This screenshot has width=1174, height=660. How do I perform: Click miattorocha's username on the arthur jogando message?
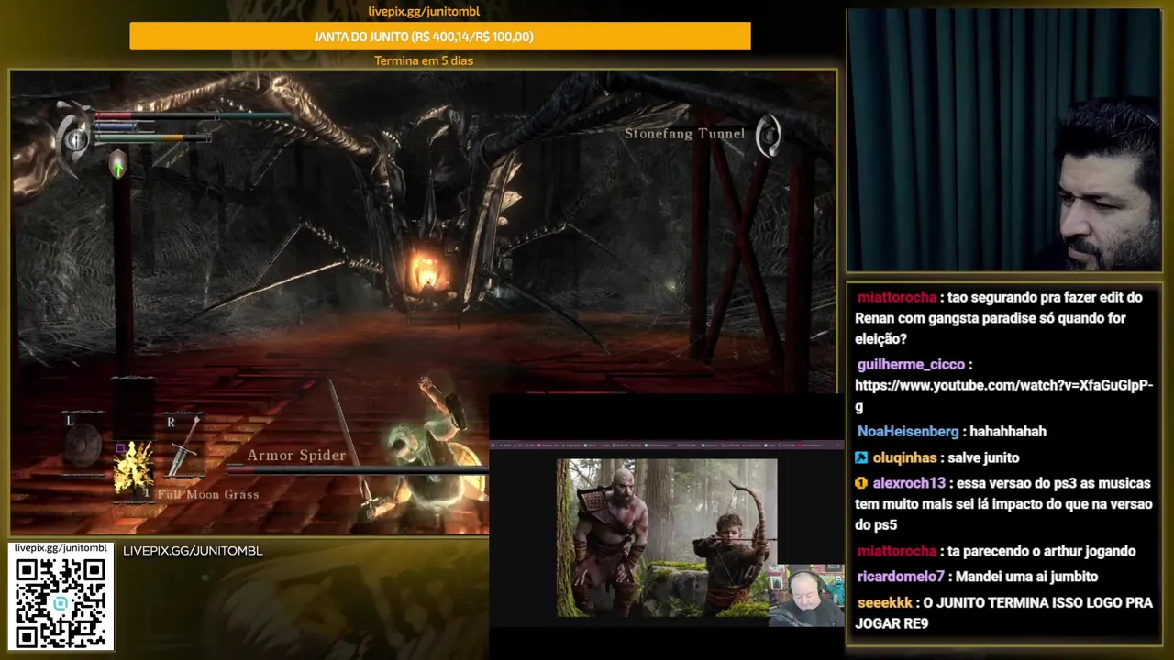897,551
